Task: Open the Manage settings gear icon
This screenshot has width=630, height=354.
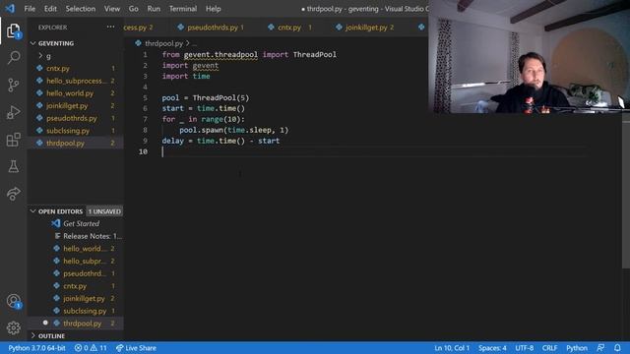Action: (13, 327)
